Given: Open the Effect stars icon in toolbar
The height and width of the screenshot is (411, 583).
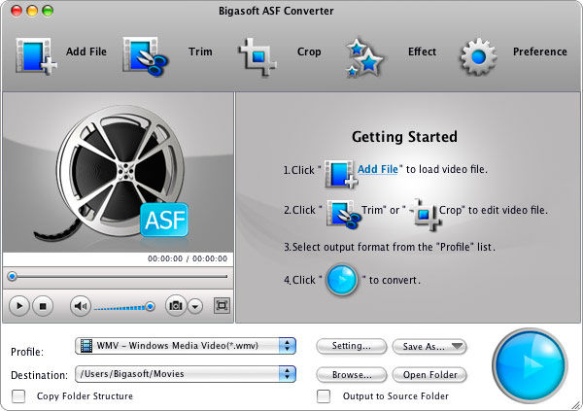Looking at the screenshot, I should click(x=363, y=57).
